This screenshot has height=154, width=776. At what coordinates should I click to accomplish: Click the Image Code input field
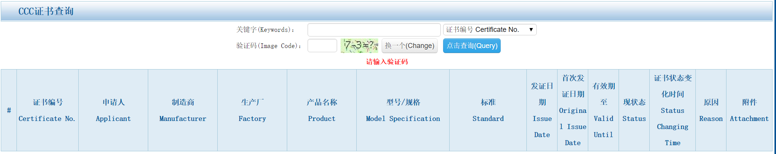(322, 46)
